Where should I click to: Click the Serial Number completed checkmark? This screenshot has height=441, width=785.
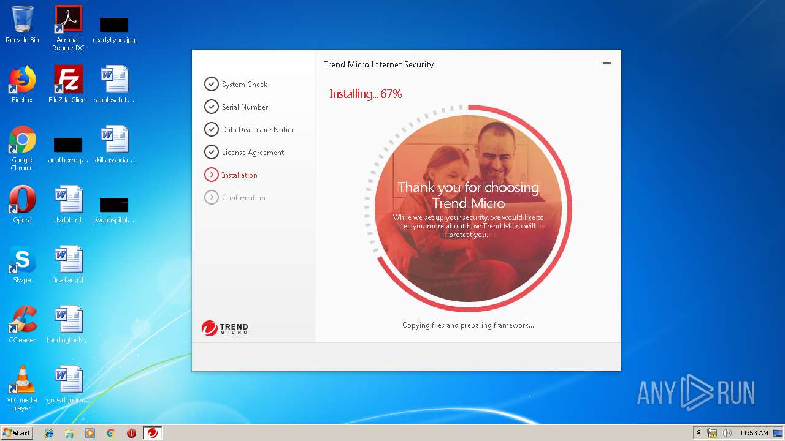212,107
